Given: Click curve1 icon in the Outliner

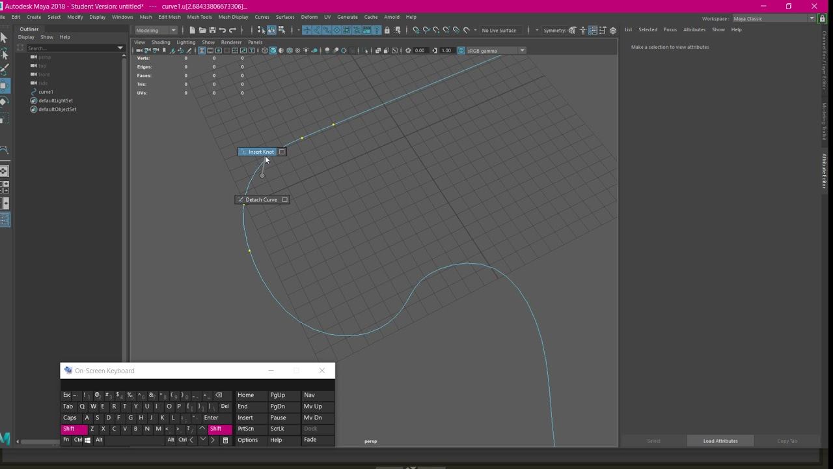Looking at the screenshot, I should (34, 92).
